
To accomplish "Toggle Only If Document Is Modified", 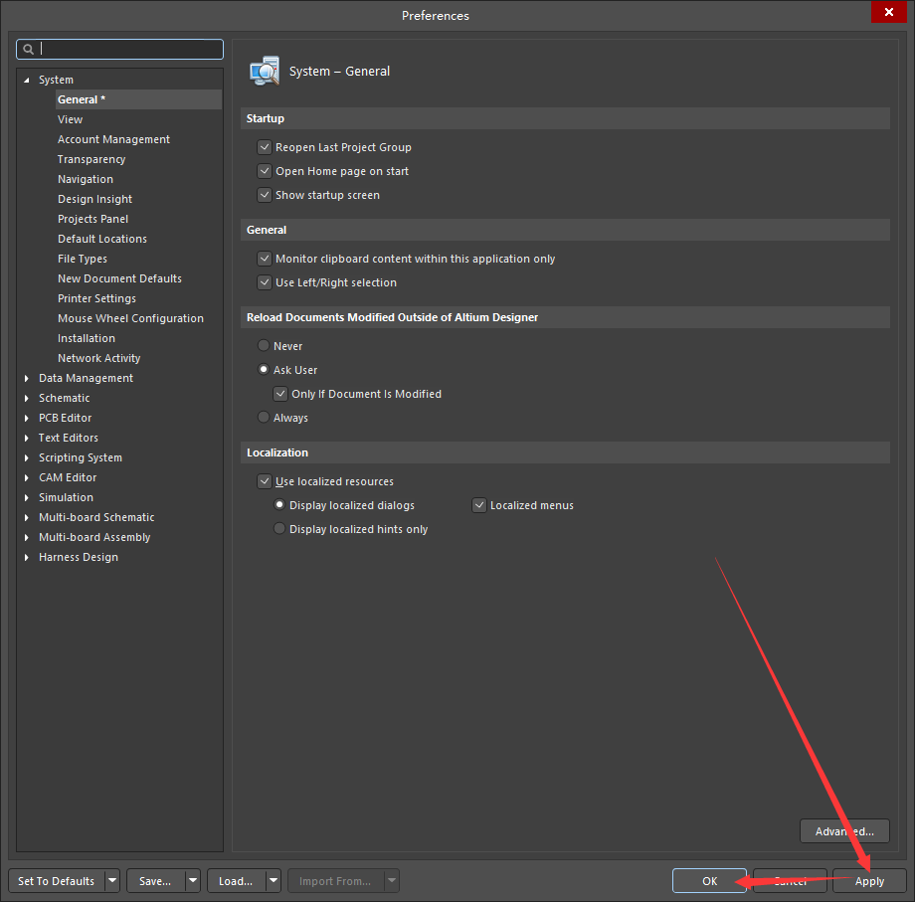I will pyautogui.click(x=280, y=394).
